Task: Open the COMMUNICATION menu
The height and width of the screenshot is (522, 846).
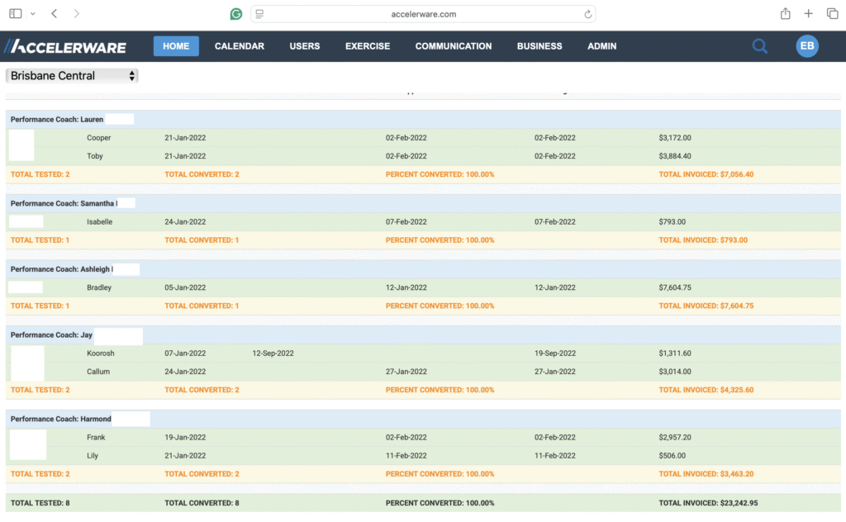Action: pos(453,46)
